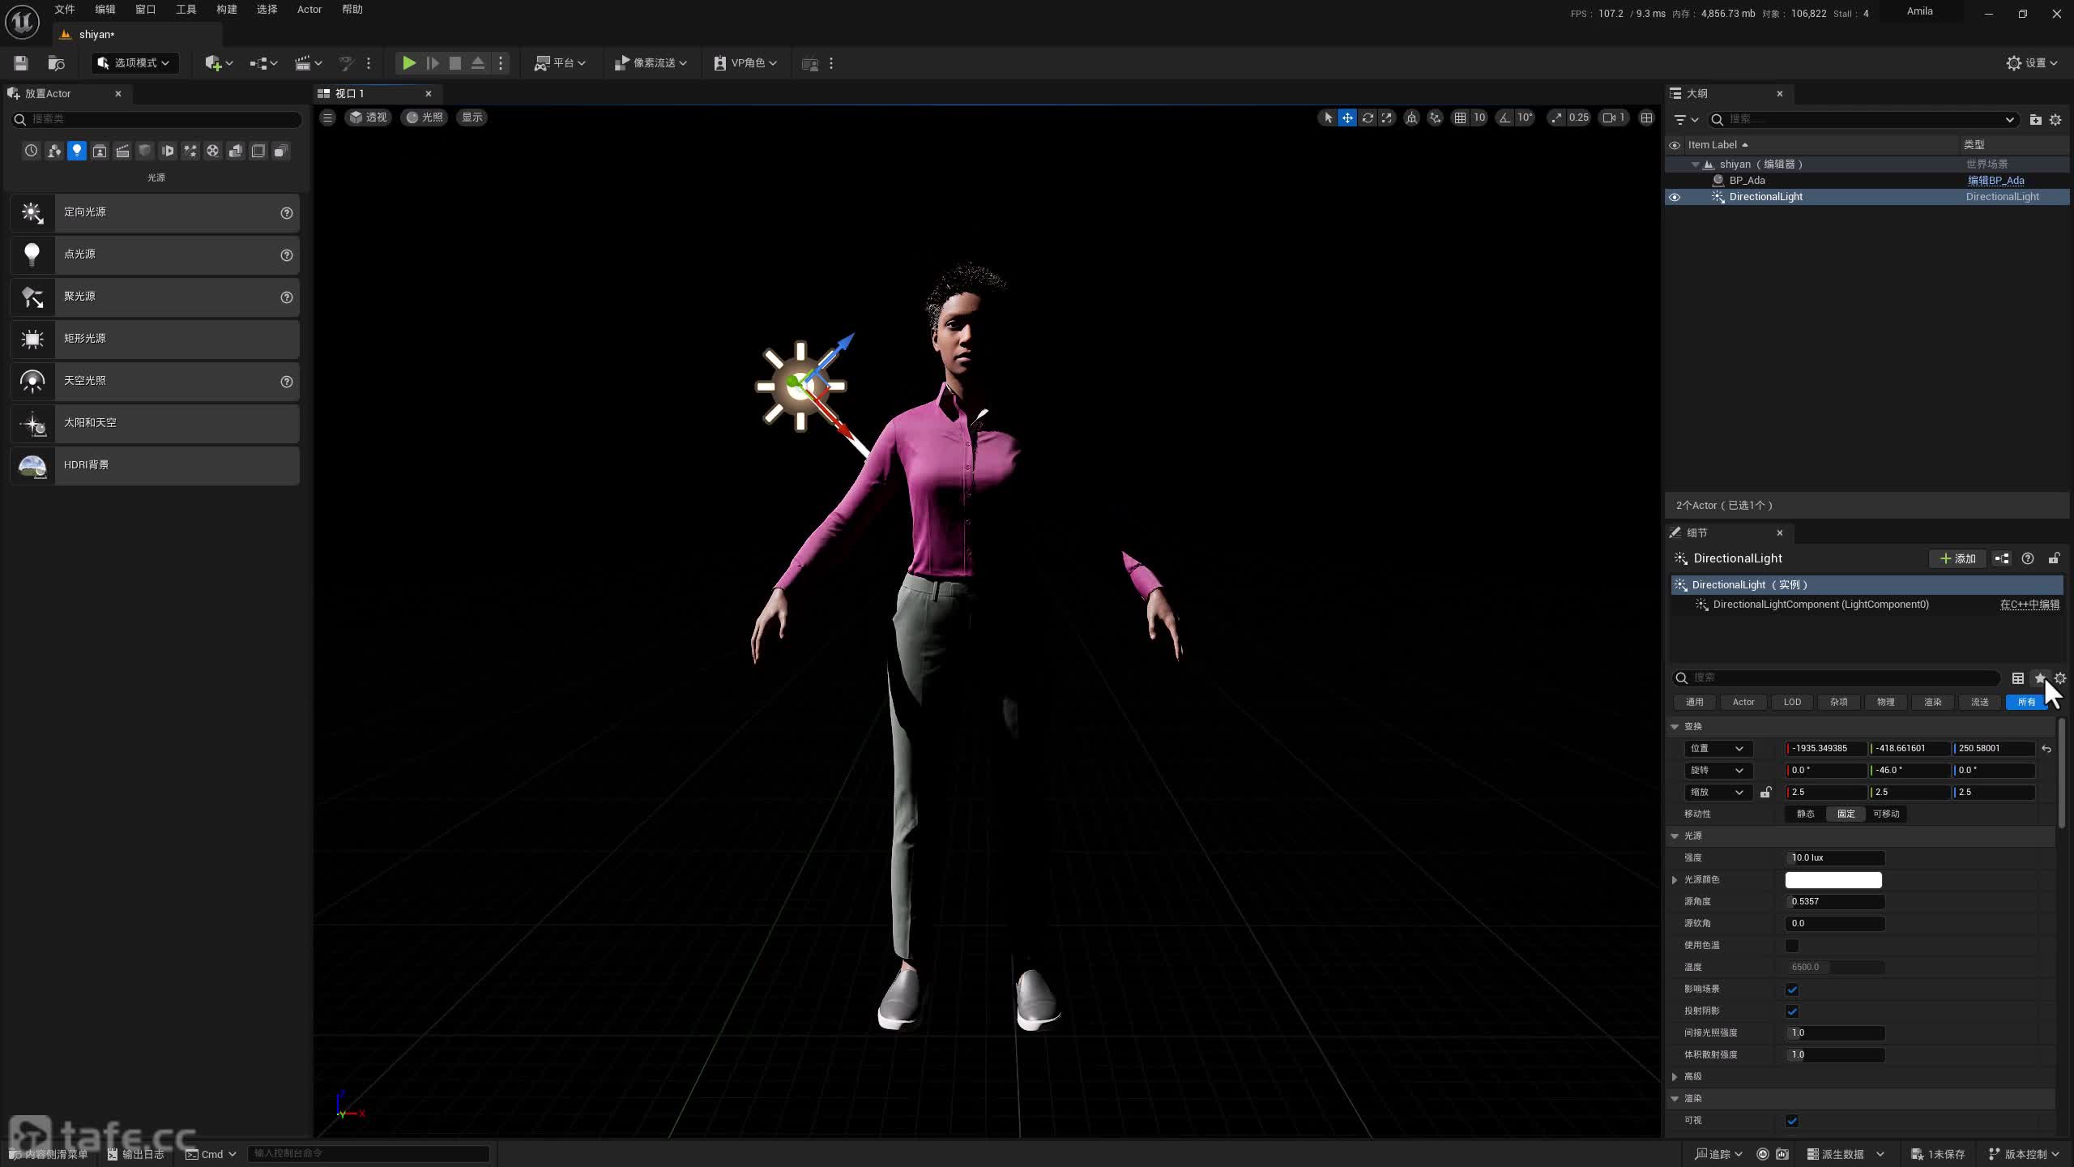2074x1167 pixels.
Task: Activate the translate move gizmo tool
Action: [1347, 118]
